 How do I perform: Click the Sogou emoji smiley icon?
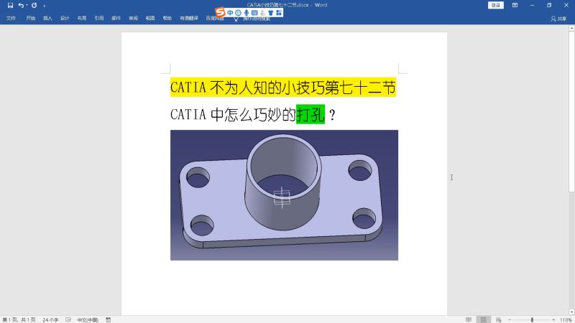[x=238, y=13]
